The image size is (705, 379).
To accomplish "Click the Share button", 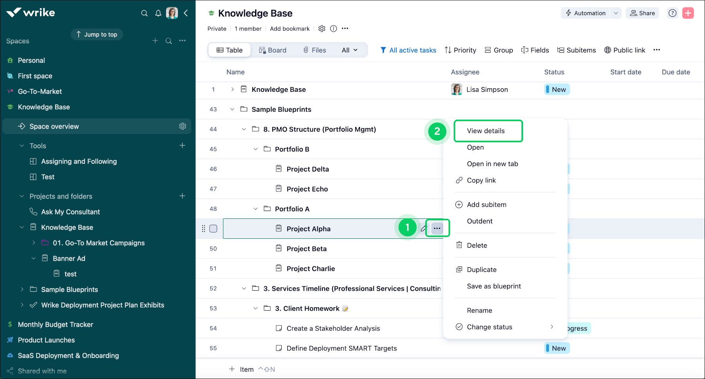I will point(642,13).
